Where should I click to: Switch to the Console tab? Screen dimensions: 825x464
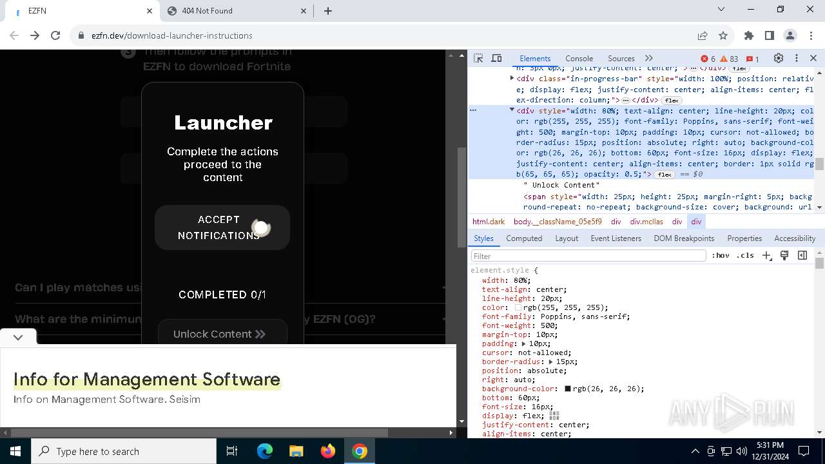(x=579, y=58)
